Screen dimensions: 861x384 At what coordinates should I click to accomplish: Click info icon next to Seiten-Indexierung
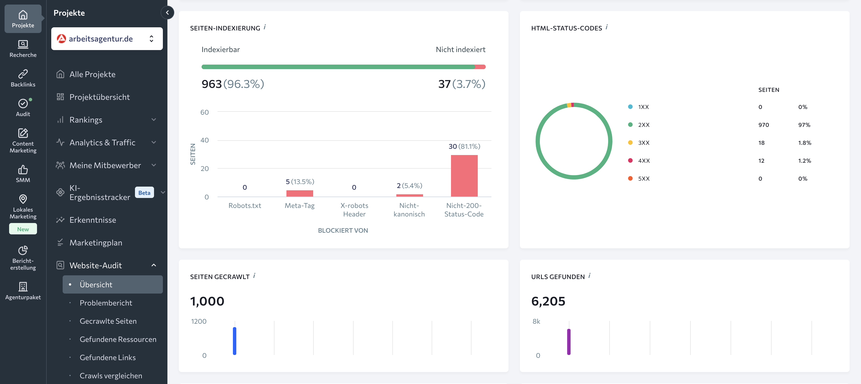pyautogui.click(x=265, y=27)
